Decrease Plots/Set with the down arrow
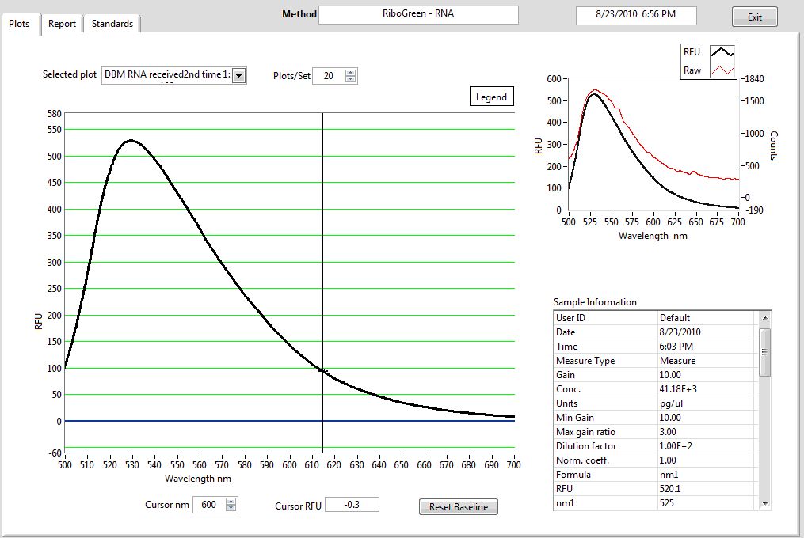This screenshot has height=538, width=804. [x=350, y=79]
